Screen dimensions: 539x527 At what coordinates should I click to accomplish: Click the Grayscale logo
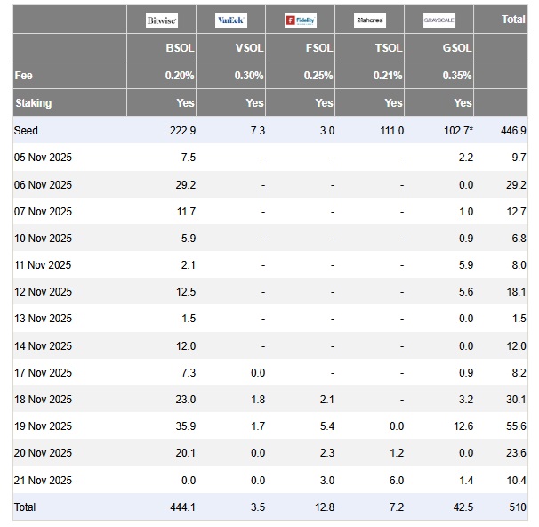(x=439, y=20)
